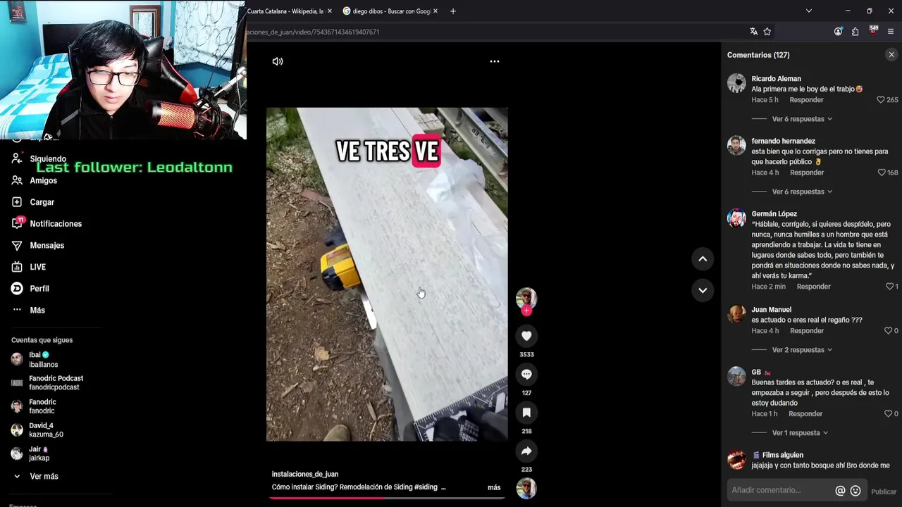Close the diego dibos tab
The image size is (902, 507).
tap(435, 11)
